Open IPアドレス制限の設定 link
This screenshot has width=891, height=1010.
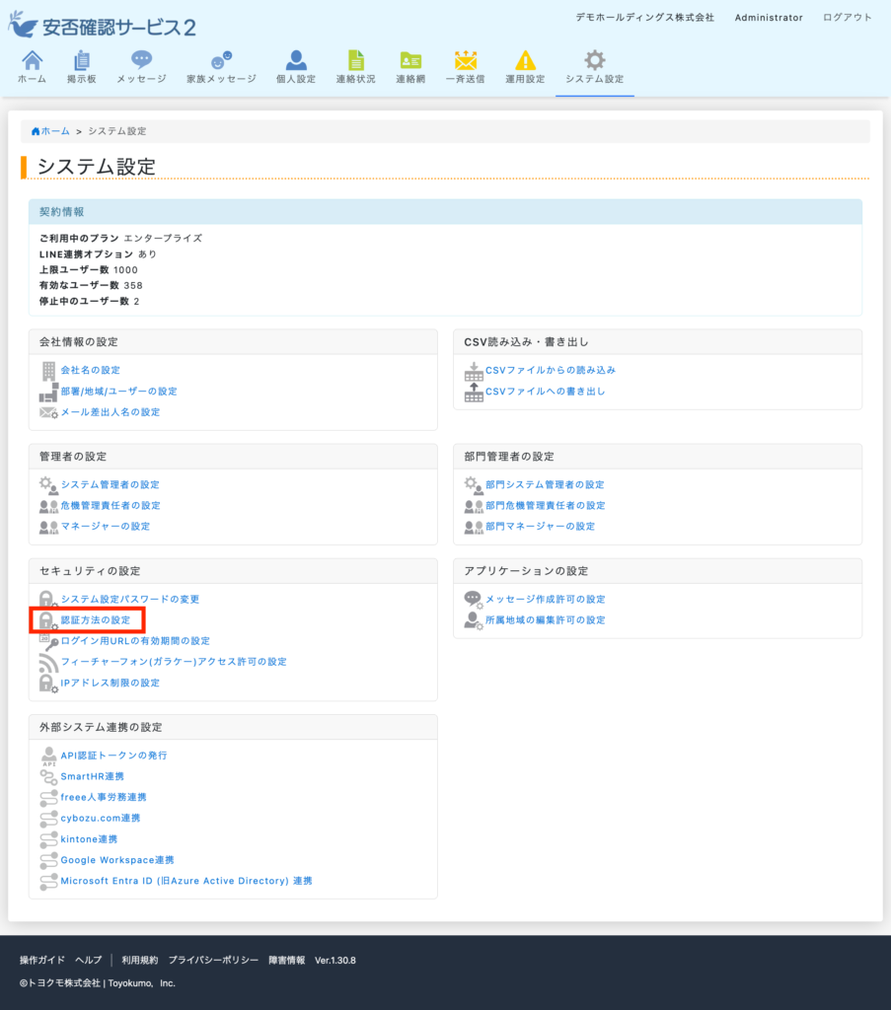tap(110, 683)
